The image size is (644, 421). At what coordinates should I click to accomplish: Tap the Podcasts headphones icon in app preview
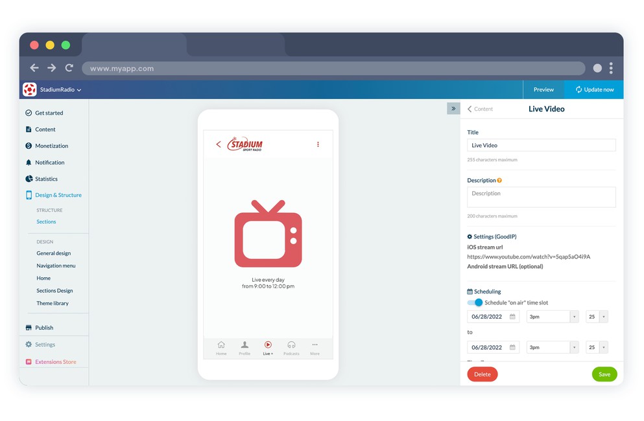click(x=291, y=345)
